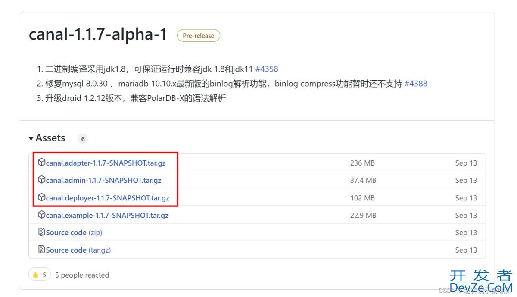Screen dimensions: 517x297
Task: Open the Source code (tar.gz) link
Action: pyautogui.click(x=78, y=250)
